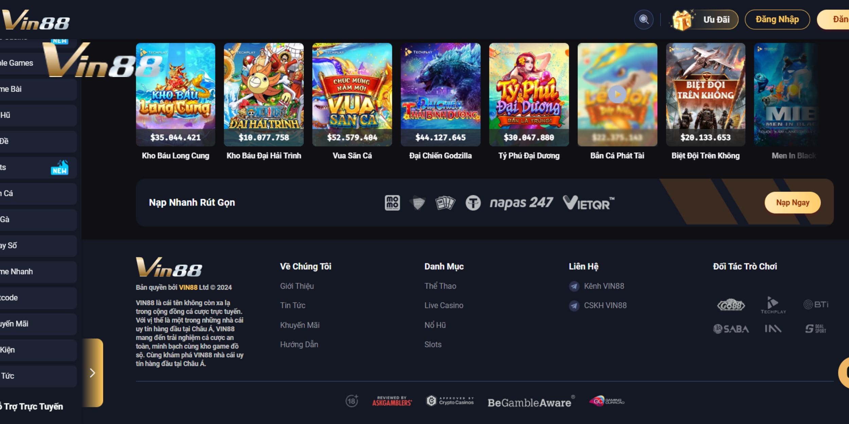This screenshot has height=424, width=849.
Task: Select the MoMo payment icon
Action: coord(392,203)
